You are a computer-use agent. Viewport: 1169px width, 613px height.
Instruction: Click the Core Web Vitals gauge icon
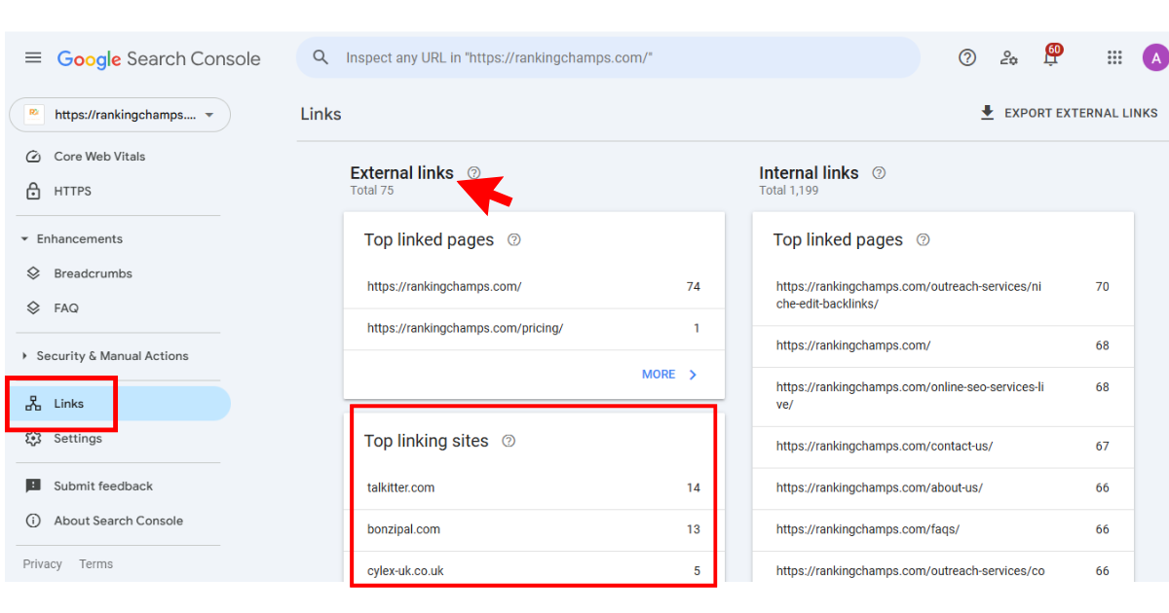(33, 157)
